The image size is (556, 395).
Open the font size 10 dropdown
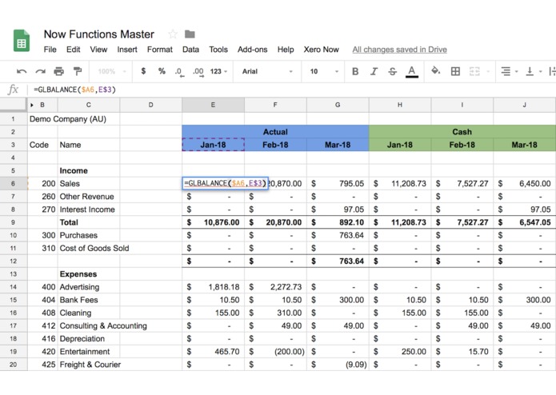tap(324, 71)
